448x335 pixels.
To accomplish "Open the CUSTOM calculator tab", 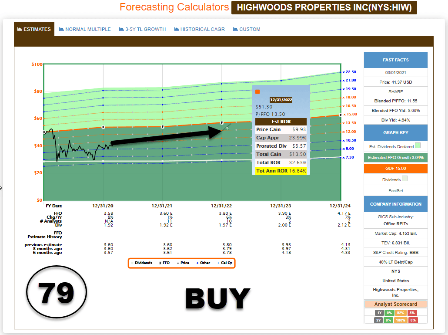I will (247, 29).
